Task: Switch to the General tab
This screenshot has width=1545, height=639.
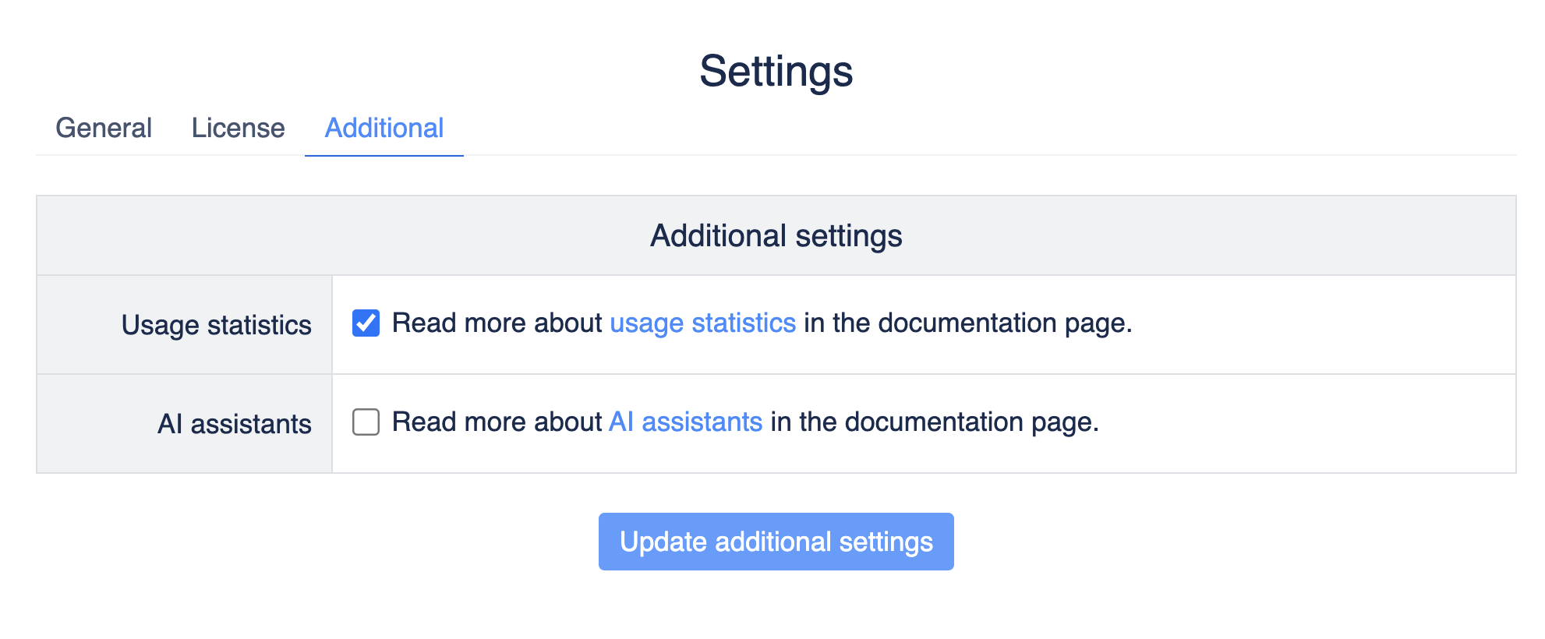Action: coord(105,127)
